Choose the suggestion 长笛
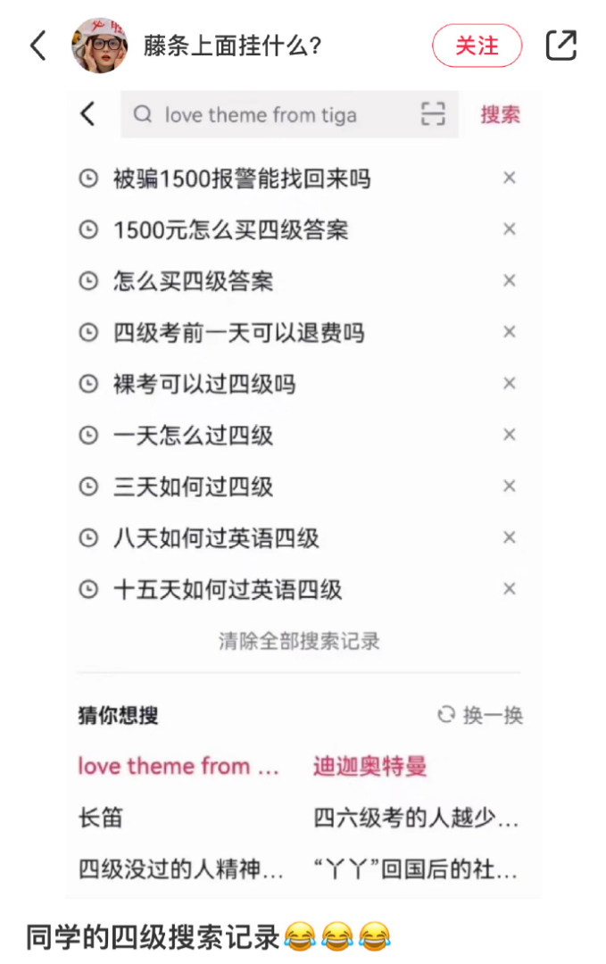This screenshot has height=964, width=606. tap(101, 818)
